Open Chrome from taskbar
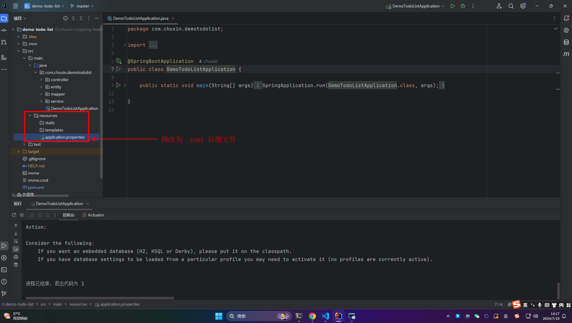Viewport: 572px width, 323px height. coord(312,316)
